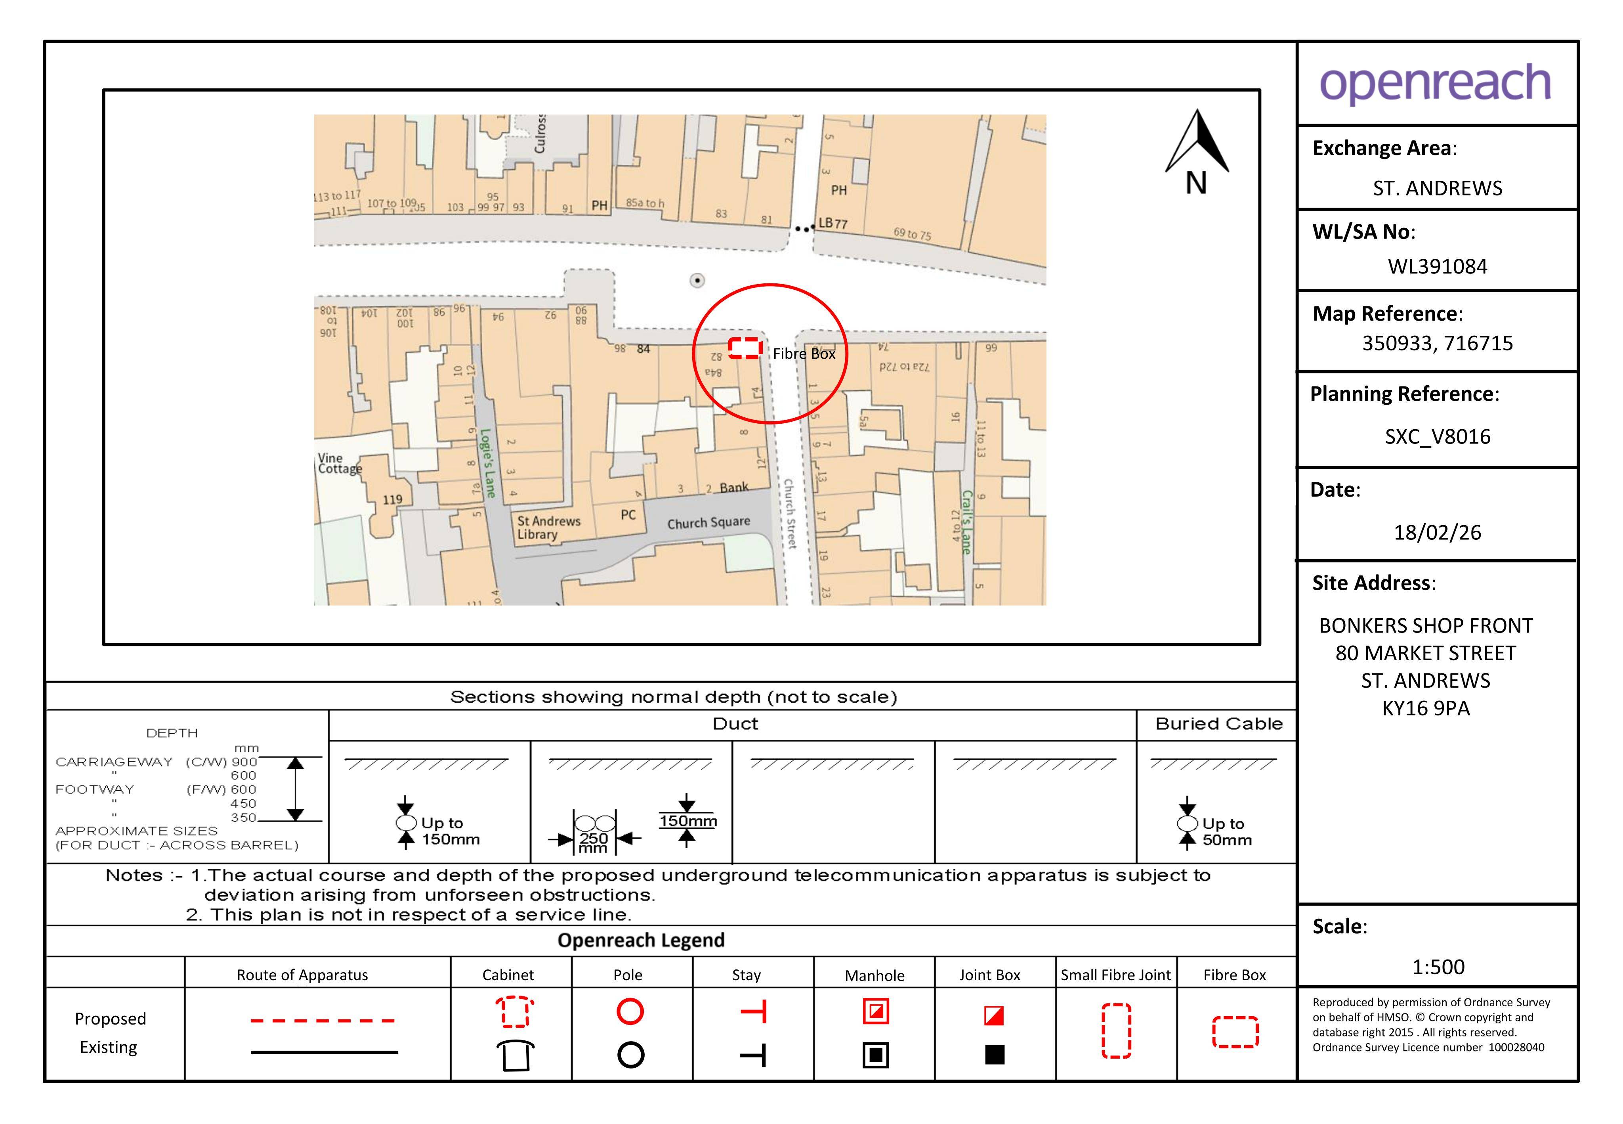Click the planning reference SXC_V8016
1623x1124 pixels.
[x=1437, y=437]
